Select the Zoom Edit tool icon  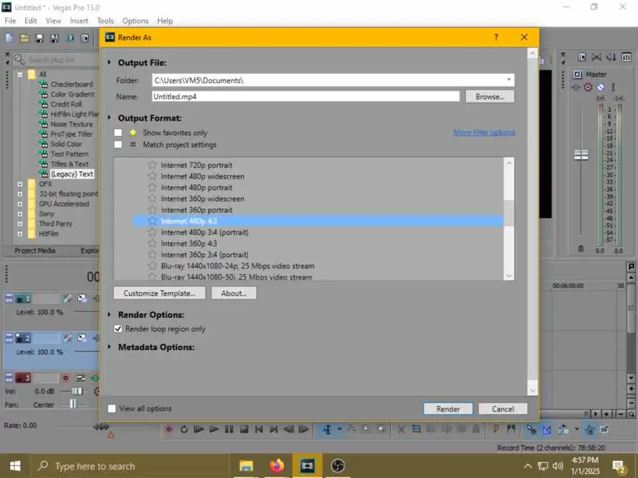[x=381, y=429]
